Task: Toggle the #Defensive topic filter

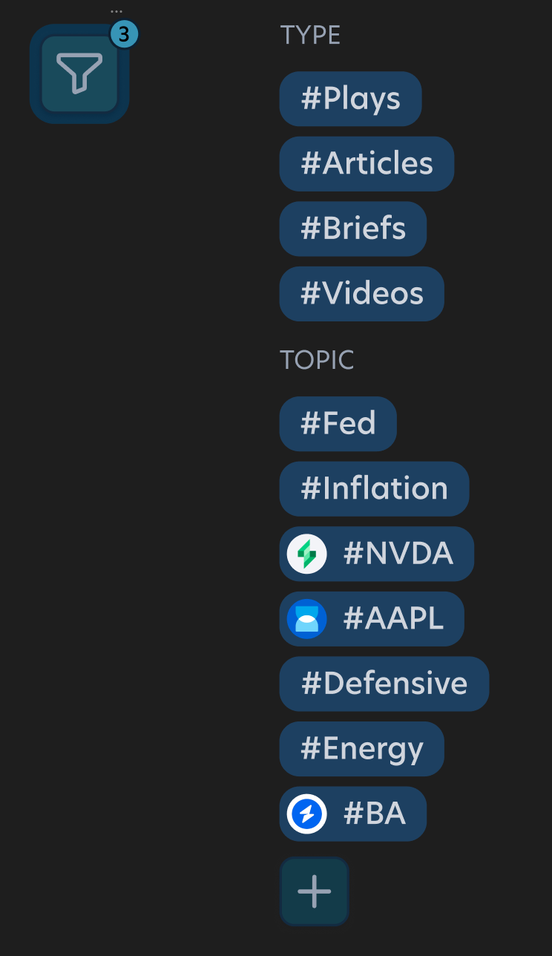Action: 384,684
